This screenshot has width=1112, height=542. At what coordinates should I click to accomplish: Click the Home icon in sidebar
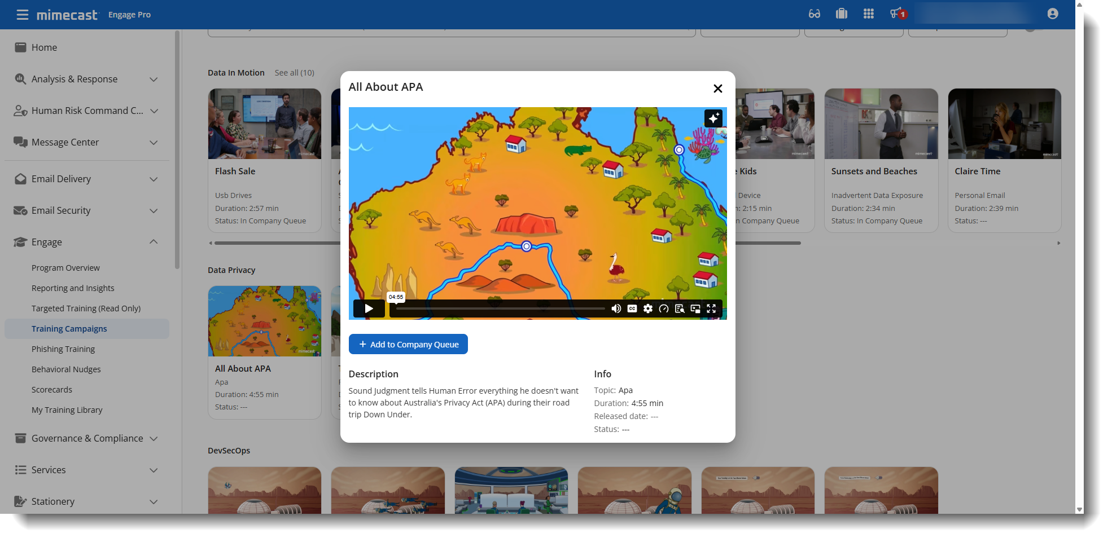point(20,47)
